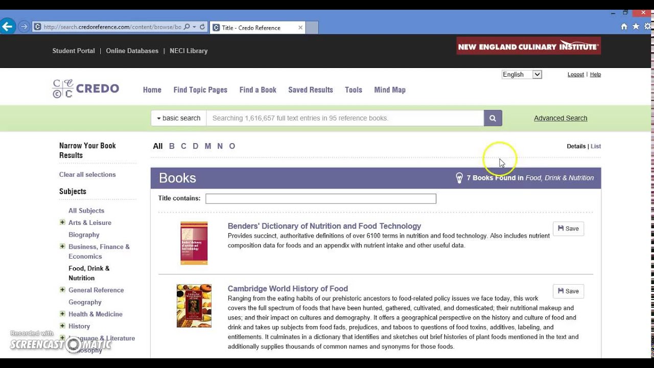Open a new browser tab

pyautogui.click(x=312, y=28)
